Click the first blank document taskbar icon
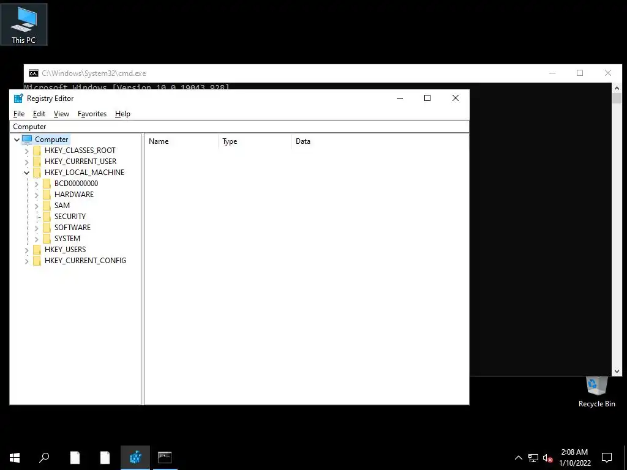Image resolution: width=627 pixels, height=470 pixels. point(75,458)
